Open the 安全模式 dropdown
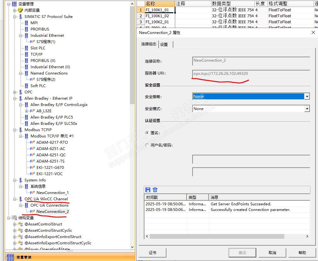The width and height of the screenshot is (318, 261). click(307, 109)
